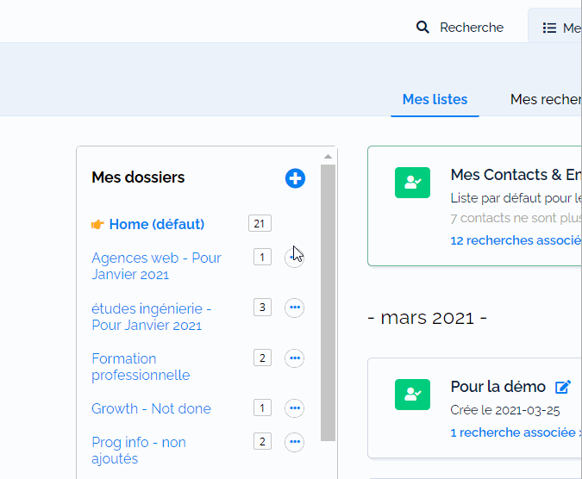Click the orange pointing hand beside Home
The image size is (582, 479).
coord(97,224)
